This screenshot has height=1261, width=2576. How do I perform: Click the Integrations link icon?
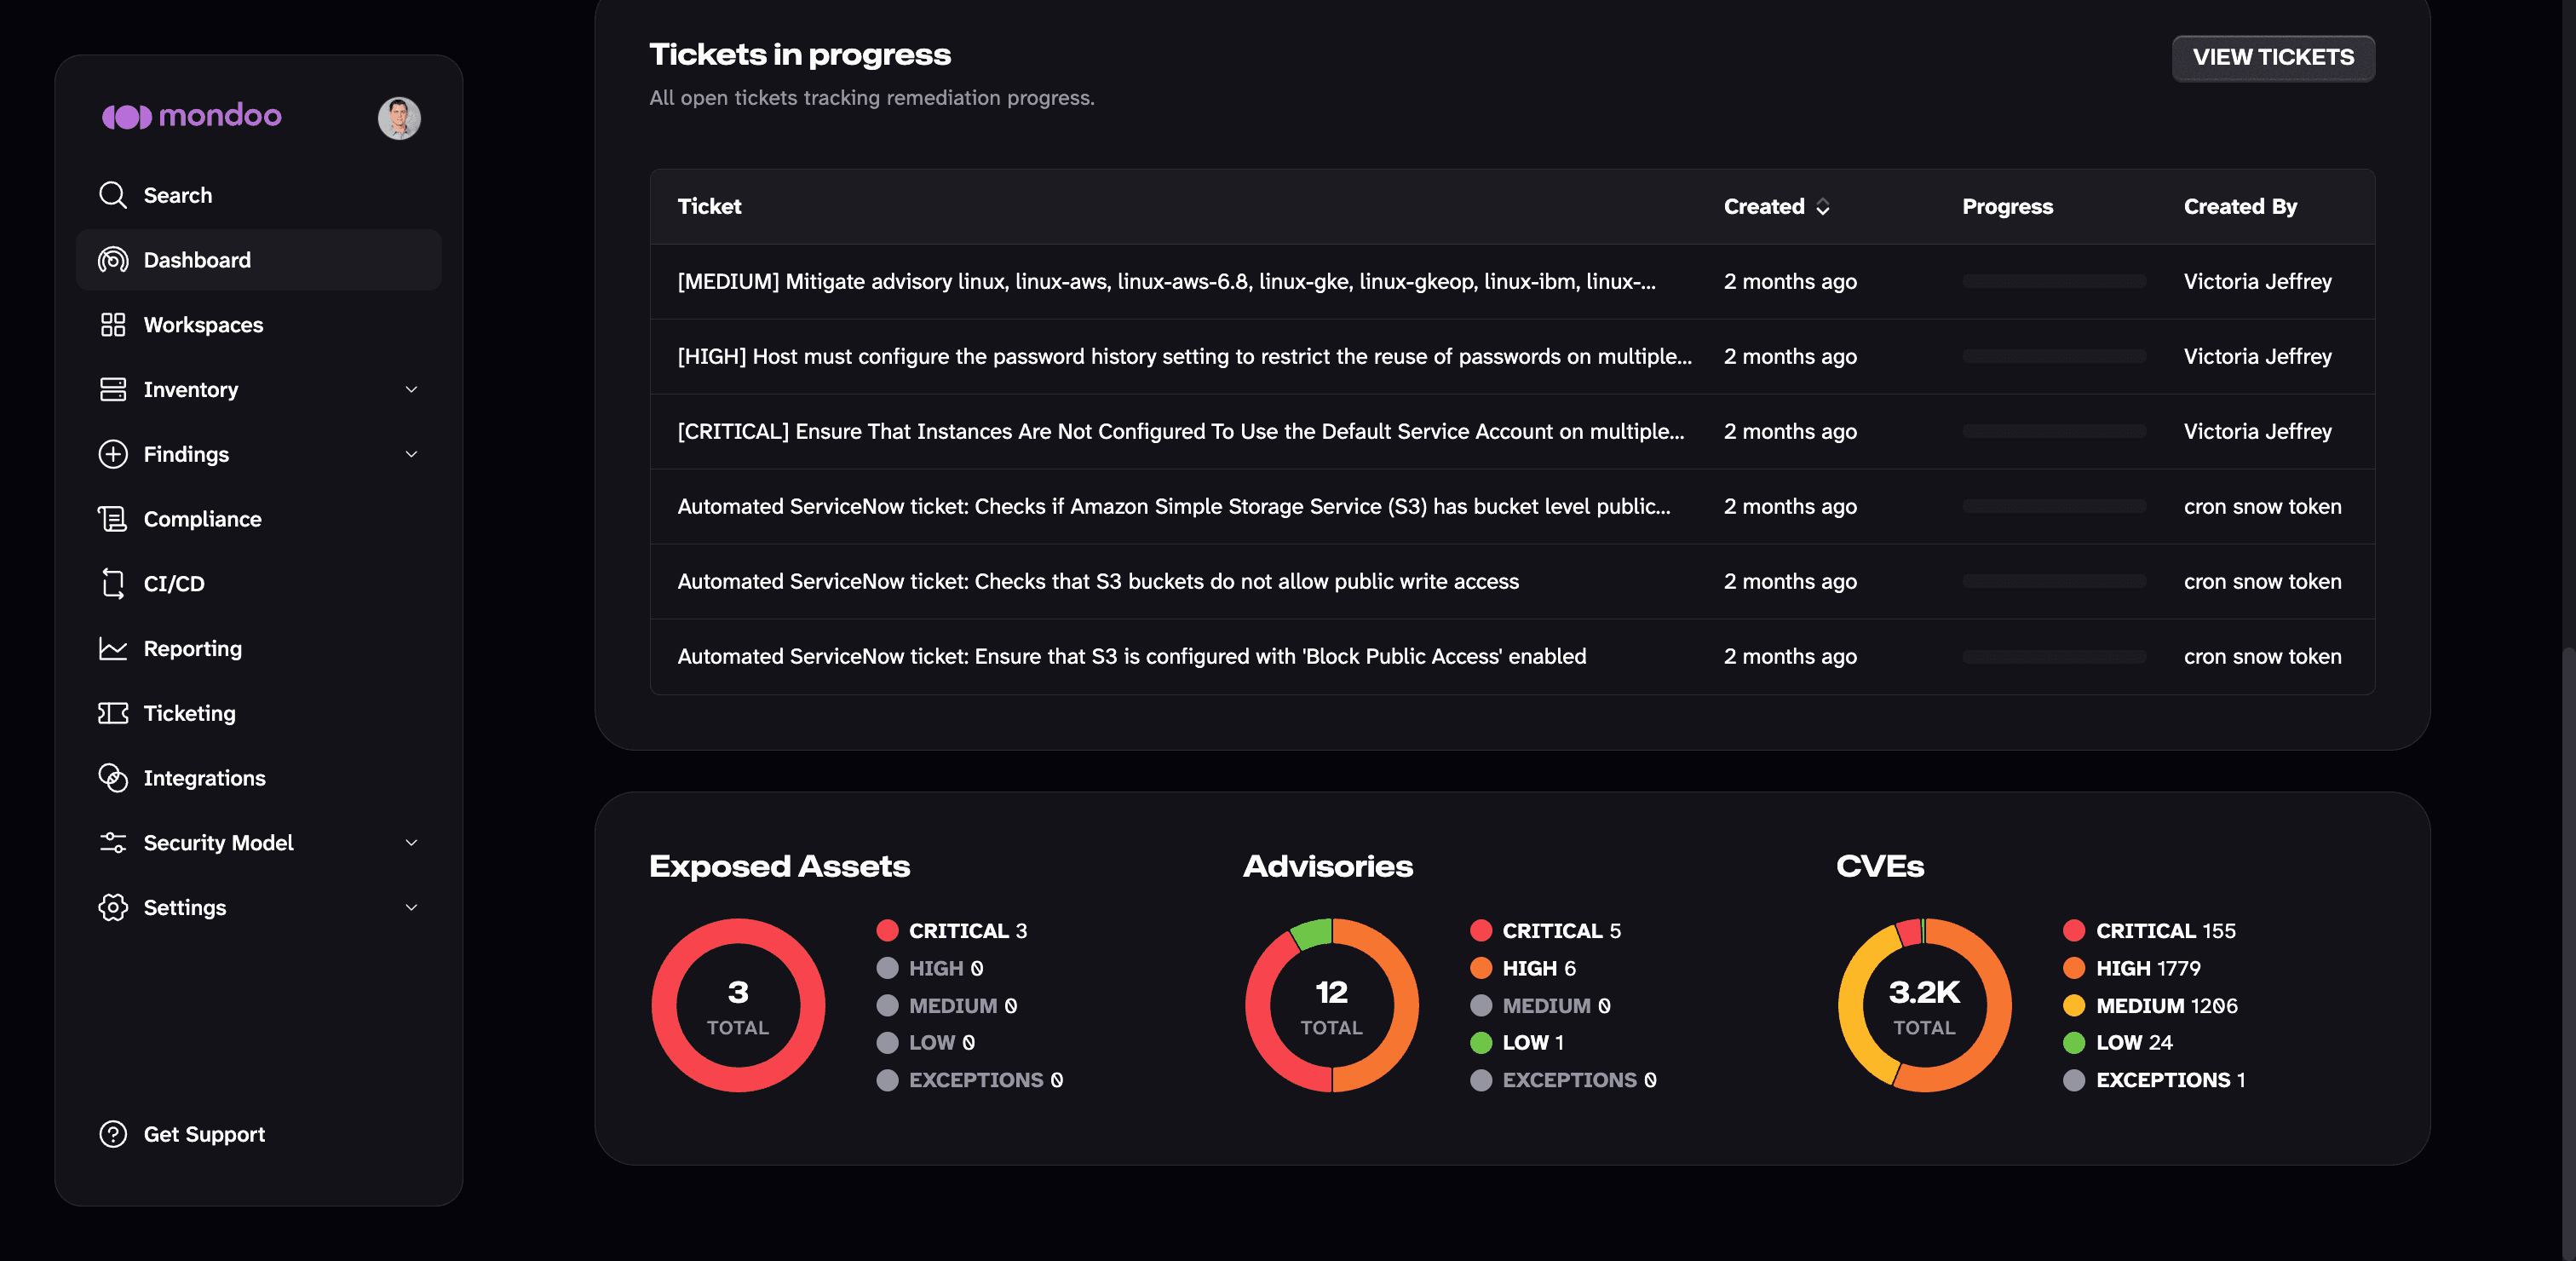[113, 778]
